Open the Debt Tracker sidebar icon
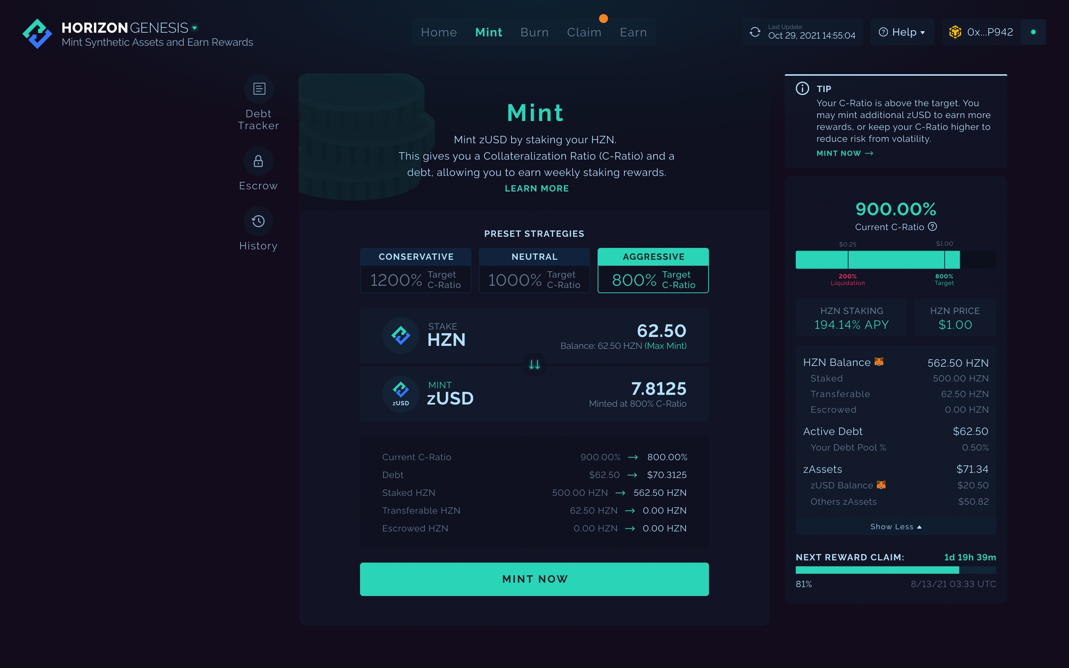 (259, 89)
